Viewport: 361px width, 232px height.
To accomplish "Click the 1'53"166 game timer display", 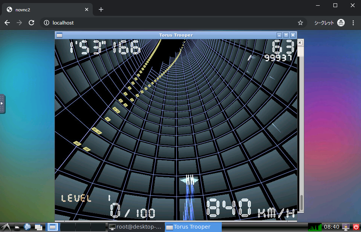I will pyautogui.click(x=105, y=47).
